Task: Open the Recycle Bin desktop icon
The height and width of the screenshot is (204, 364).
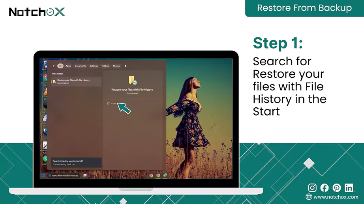Action: click(45, 64)
